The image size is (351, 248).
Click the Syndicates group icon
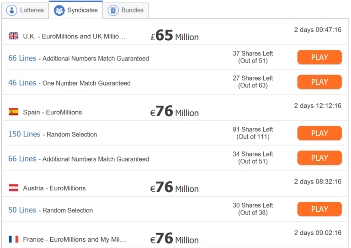click(x=59, y=11)
